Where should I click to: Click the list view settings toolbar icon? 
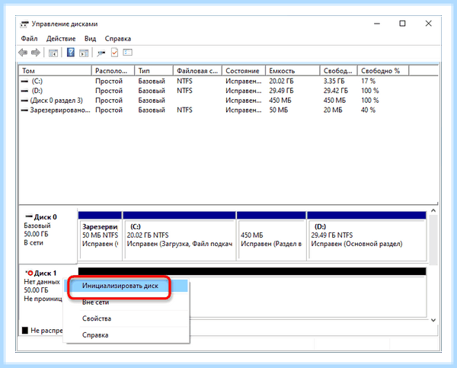click(x=128, y=53)
